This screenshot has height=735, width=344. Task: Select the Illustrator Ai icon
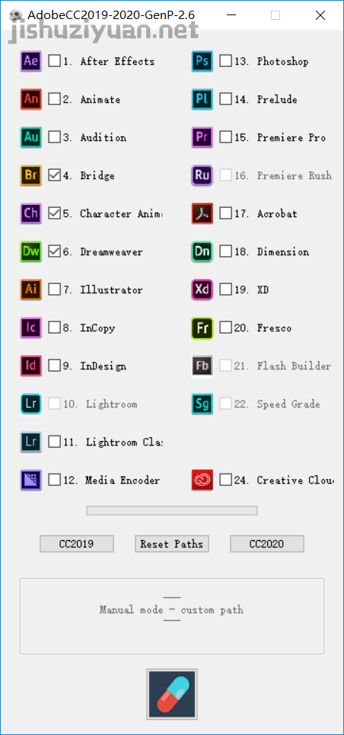click(31, 289)
